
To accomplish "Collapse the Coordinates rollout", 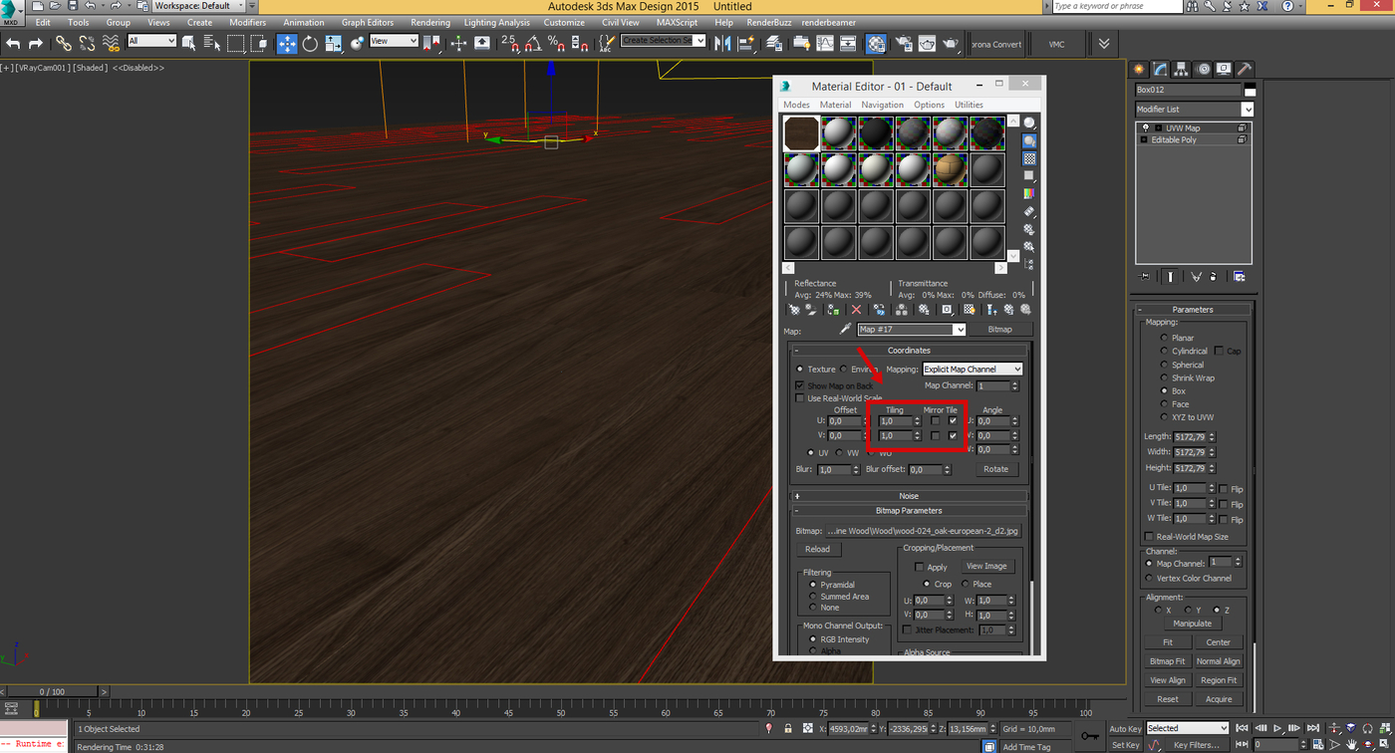I will [x=909, y=351].
